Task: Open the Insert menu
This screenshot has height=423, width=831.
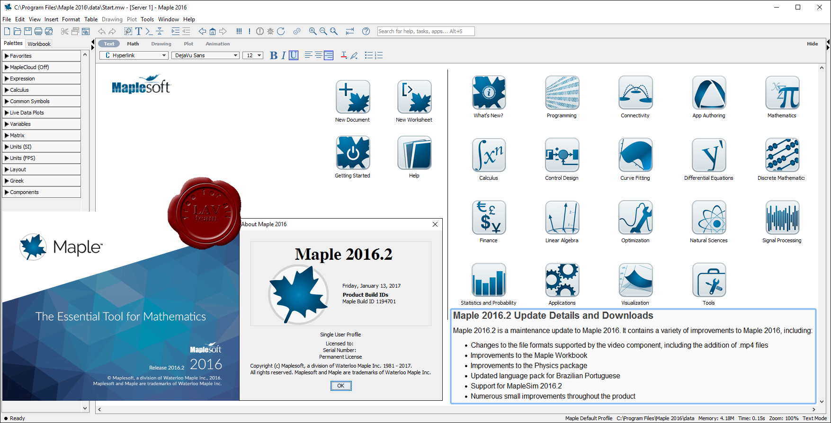Action: [51, 19]
